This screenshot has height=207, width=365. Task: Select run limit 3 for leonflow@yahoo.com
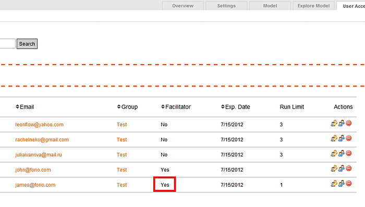281,125
